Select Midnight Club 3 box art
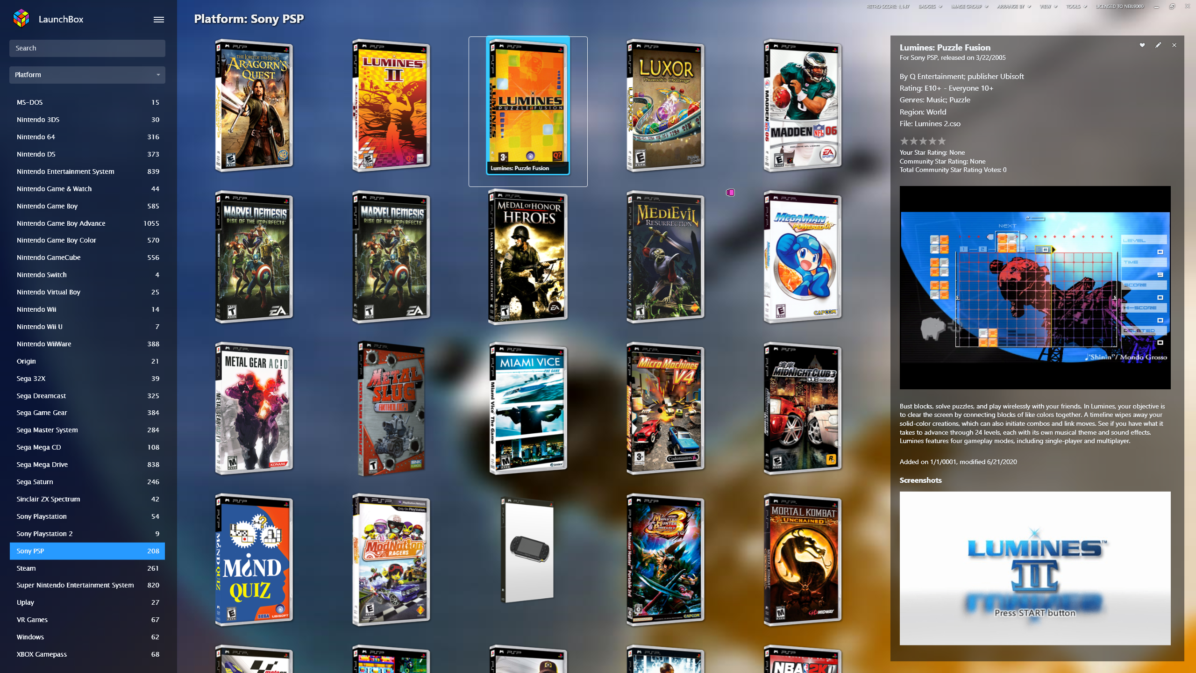The image size is (1196, 673). (803, 408)
